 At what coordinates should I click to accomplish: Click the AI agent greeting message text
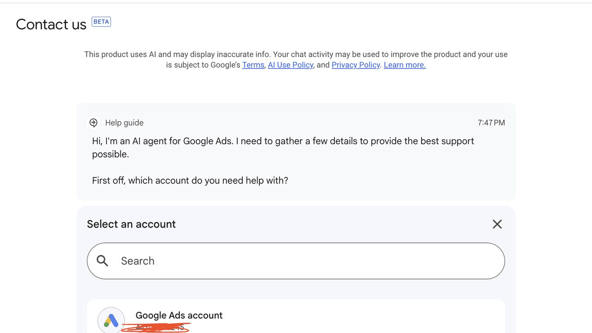pyautogui.click(x=283, y=148)
